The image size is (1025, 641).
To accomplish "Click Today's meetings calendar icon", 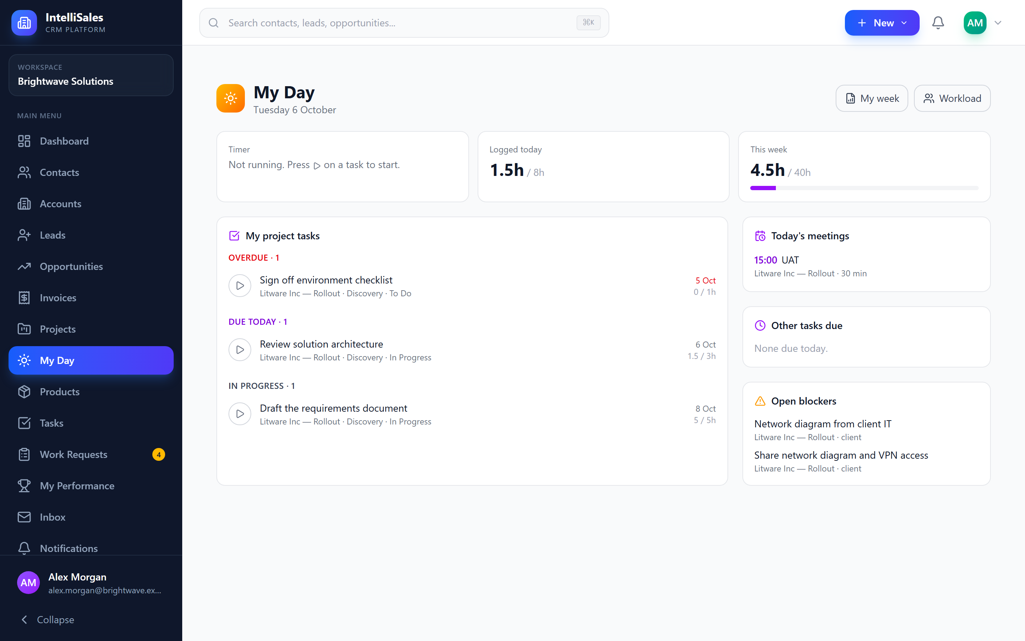I will click(x=760, y=236).
